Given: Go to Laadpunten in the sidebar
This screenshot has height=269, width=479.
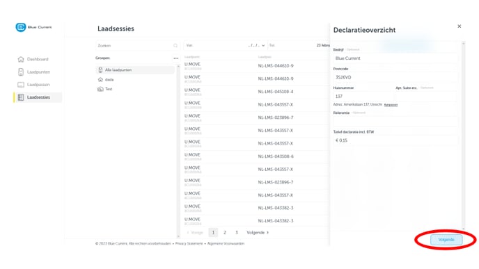Looking at the screenshot, I should [x=38, y=72].
